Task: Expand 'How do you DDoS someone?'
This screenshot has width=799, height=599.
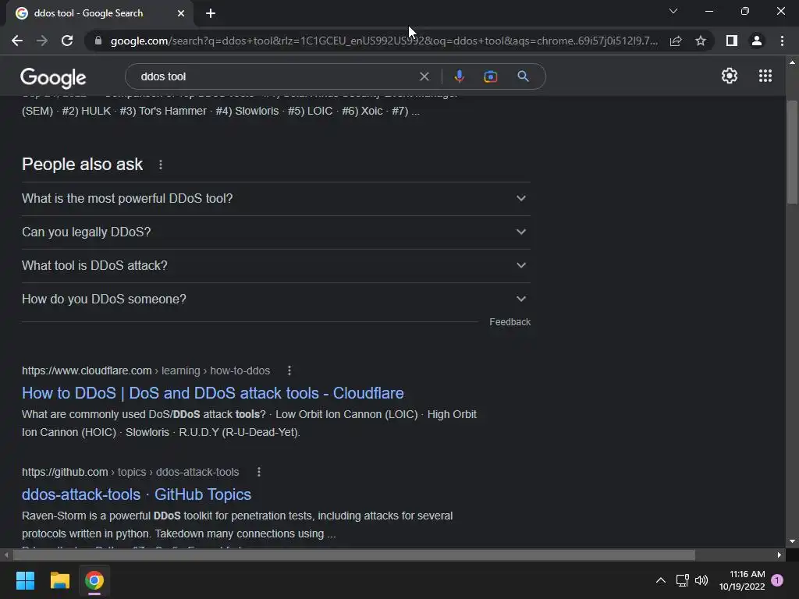Action: click(275, 299)
